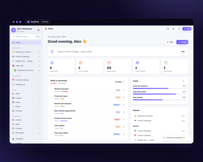Open All tasks link
203x162 pixels.
point(120,82)
